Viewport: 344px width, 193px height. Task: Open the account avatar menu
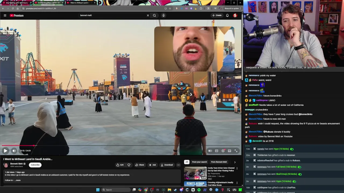click(235, 15)
